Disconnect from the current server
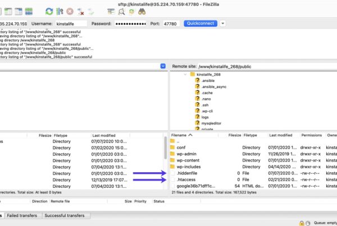Viewport: 337px width, 226px height. pos(80,11)
